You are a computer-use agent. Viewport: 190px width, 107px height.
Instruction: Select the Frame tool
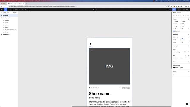[x=9, y=10]
